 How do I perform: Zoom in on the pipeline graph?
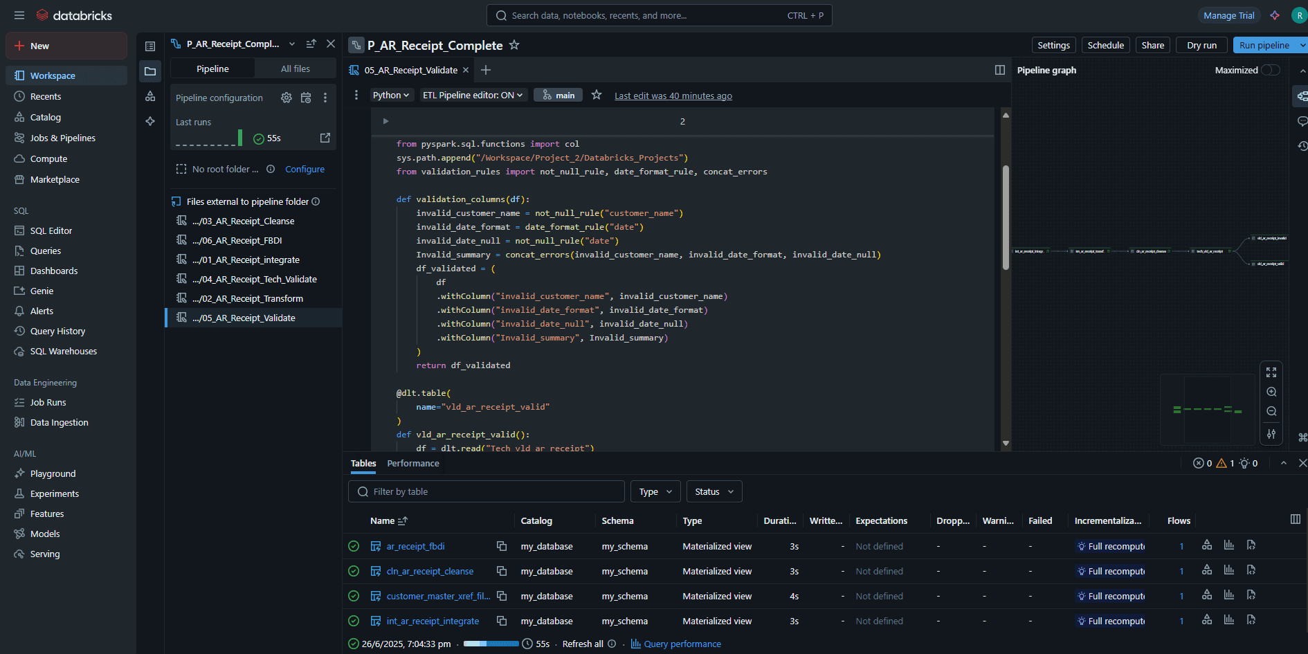pyautogui.click(x=1271, y=392)
